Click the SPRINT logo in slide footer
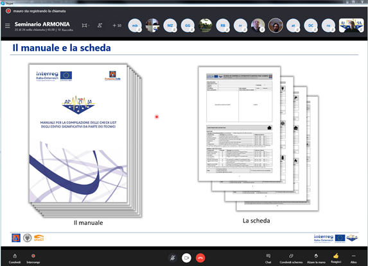 click(x=39, y=238)
